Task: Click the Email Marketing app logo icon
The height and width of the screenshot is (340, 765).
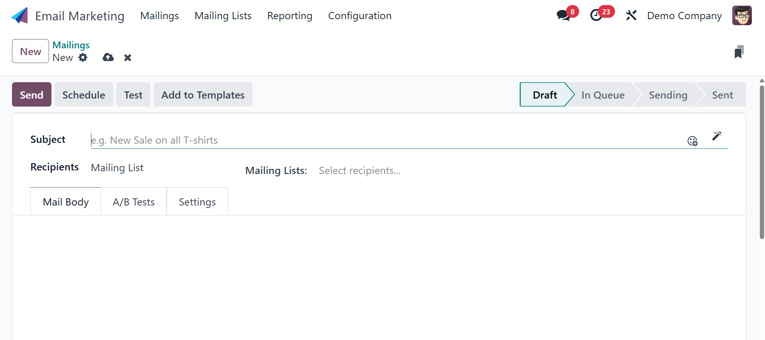Action: click(20, 16)
